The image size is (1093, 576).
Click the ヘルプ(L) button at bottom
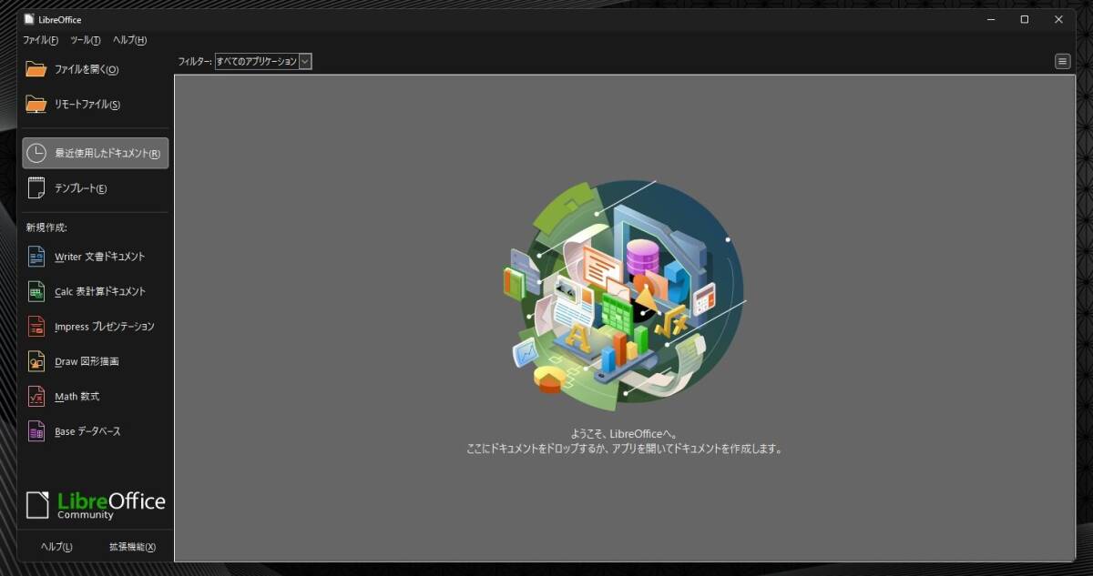click(x=56, y=547)
